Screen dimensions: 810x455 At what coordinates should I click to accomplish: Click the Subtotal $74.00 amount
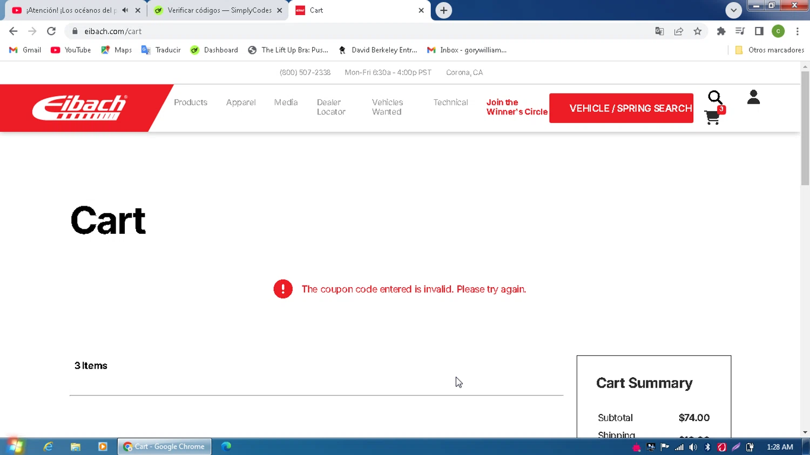click(x=694, y=418)
